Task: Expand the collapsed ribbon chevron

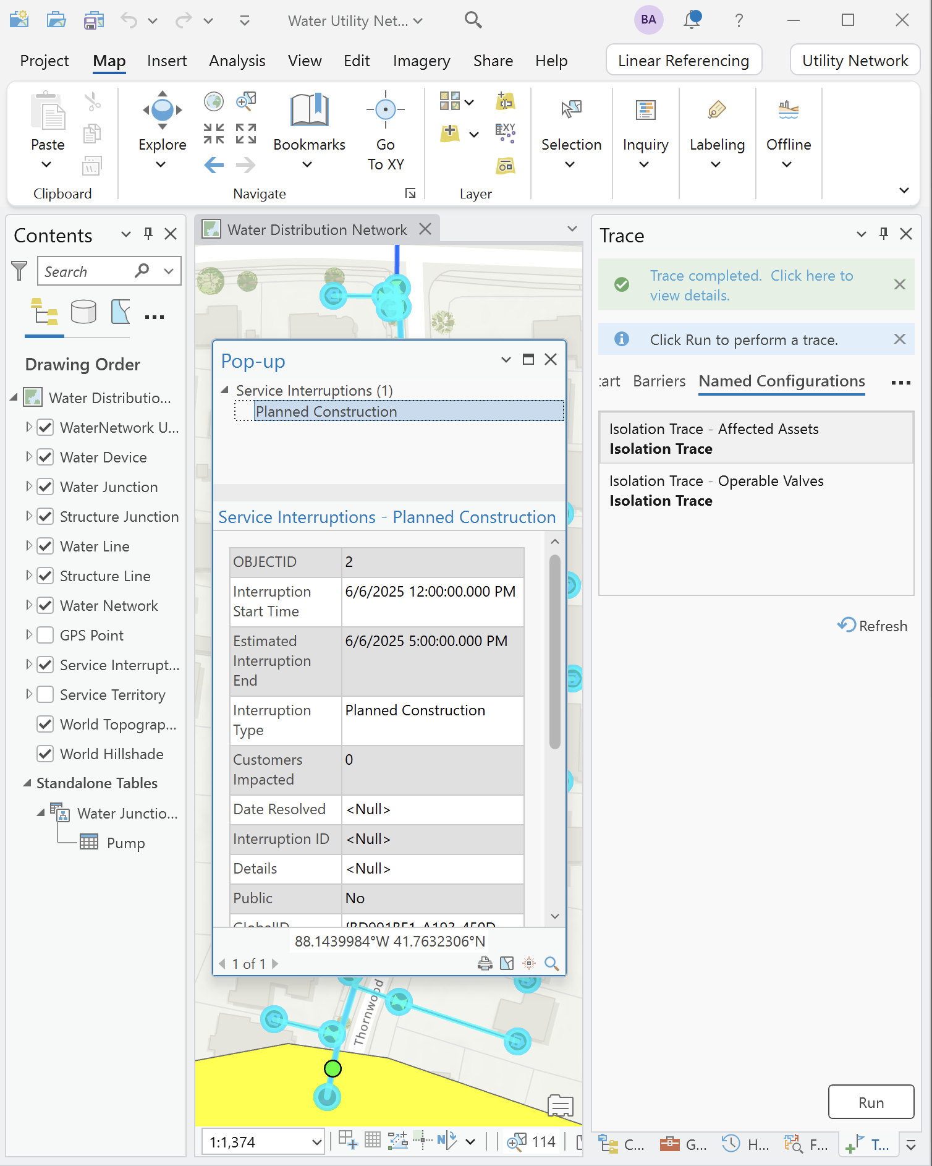Action: click(x=904, y=190)
